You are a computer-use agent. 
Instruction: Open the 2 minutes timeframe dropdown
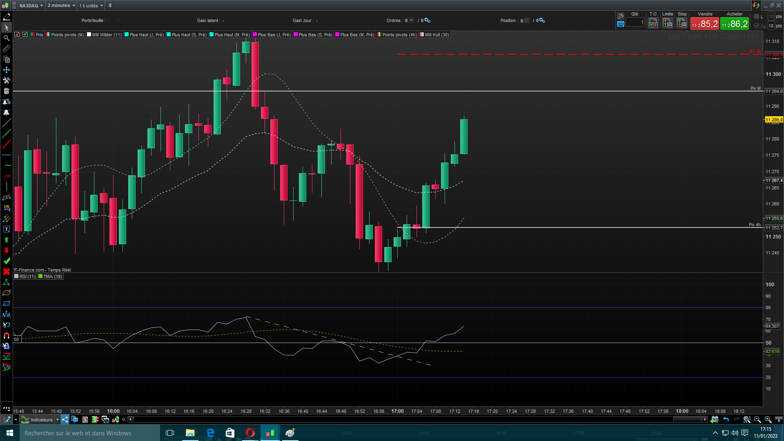coord(61,5)
